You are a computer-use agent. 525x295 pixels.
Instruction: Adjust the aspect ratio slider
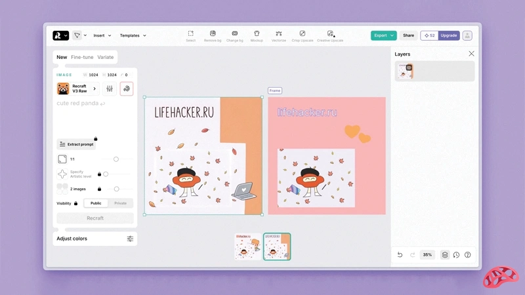117,159
